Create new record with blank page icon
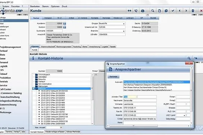The height and width of the screenshot is (135, 203). [159, 11]
